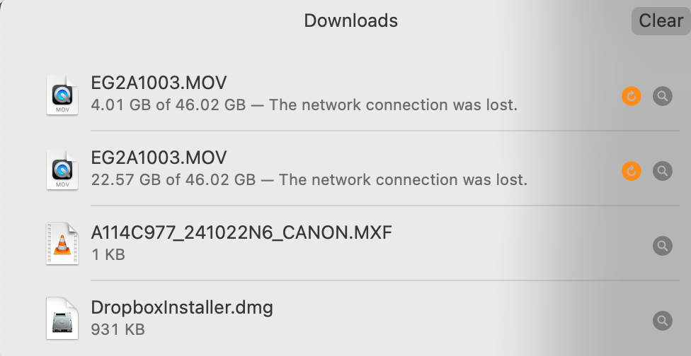
Task: Reveal DropboxInstaller.dmg with its magnifier icon
Action: point(662,320)
